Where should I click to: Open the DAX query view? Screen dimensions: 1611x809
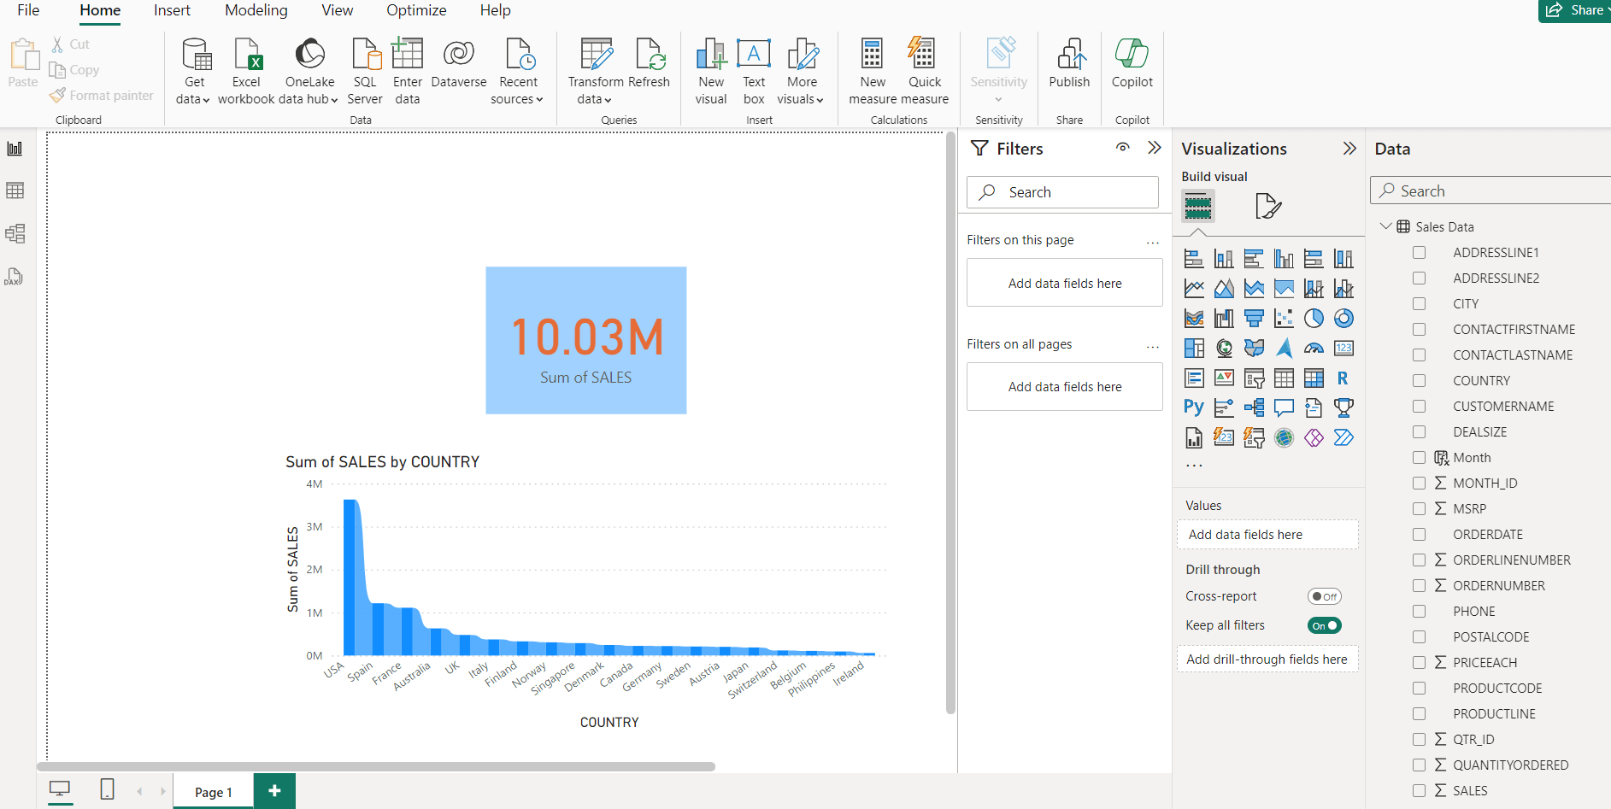point(15,276)
